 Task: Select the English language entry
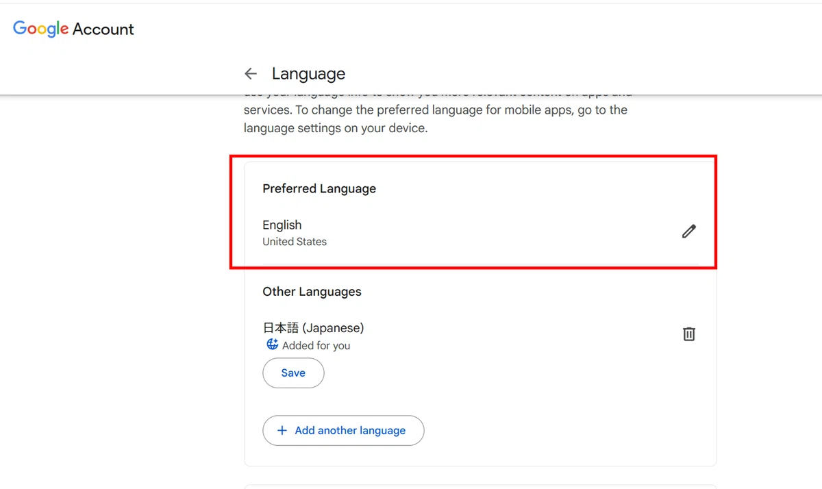(282, 225)
